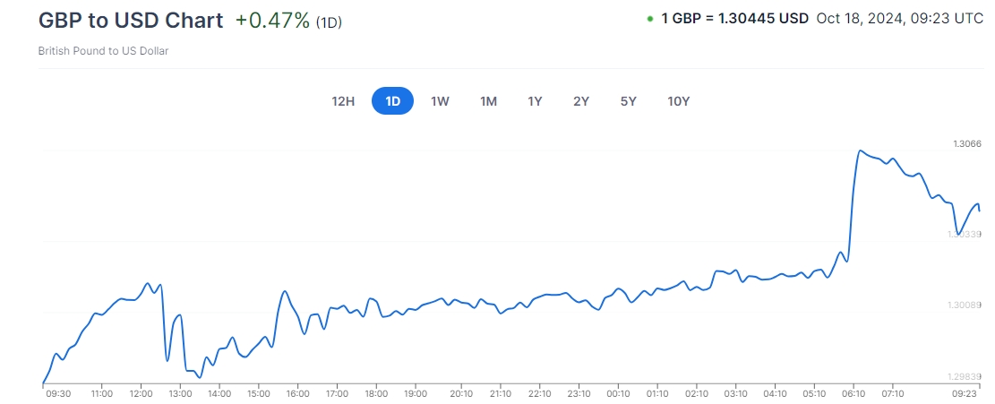Click the 1.3066 y-axis price label
The image size is (995, 404).
pyautogui.click(x=967, y=144)
